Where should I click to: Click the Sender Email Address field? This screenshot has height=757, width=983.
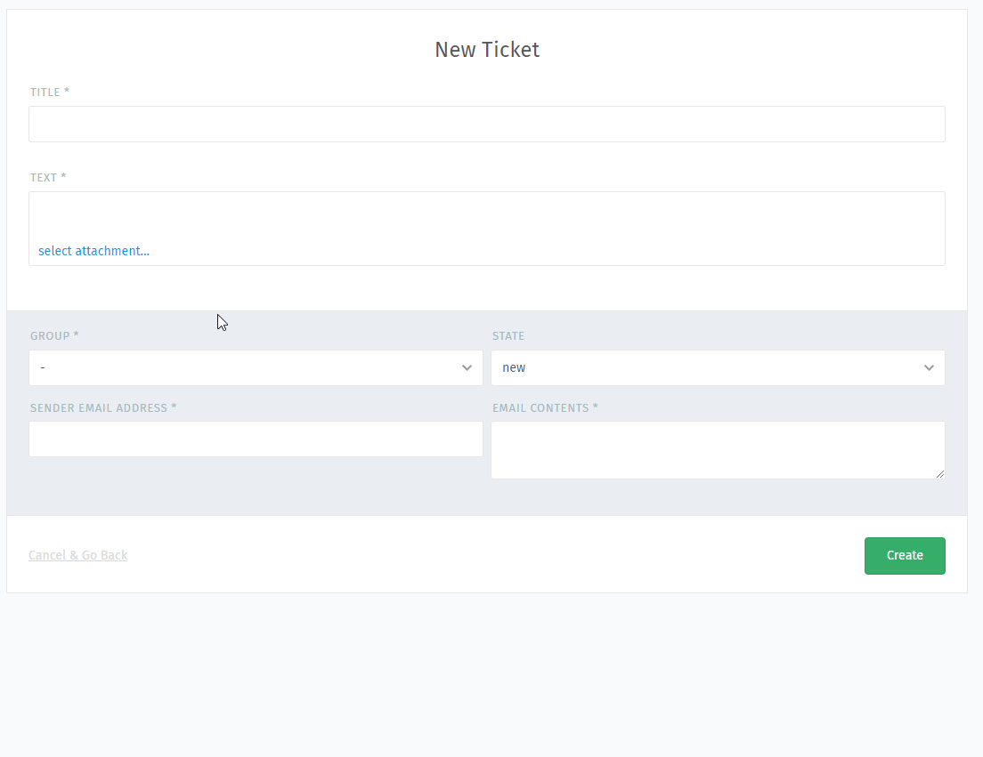tap(256, 439)
